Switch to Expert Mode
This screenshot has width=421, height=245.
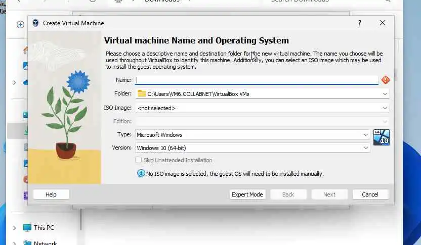[x=247, y=194]
